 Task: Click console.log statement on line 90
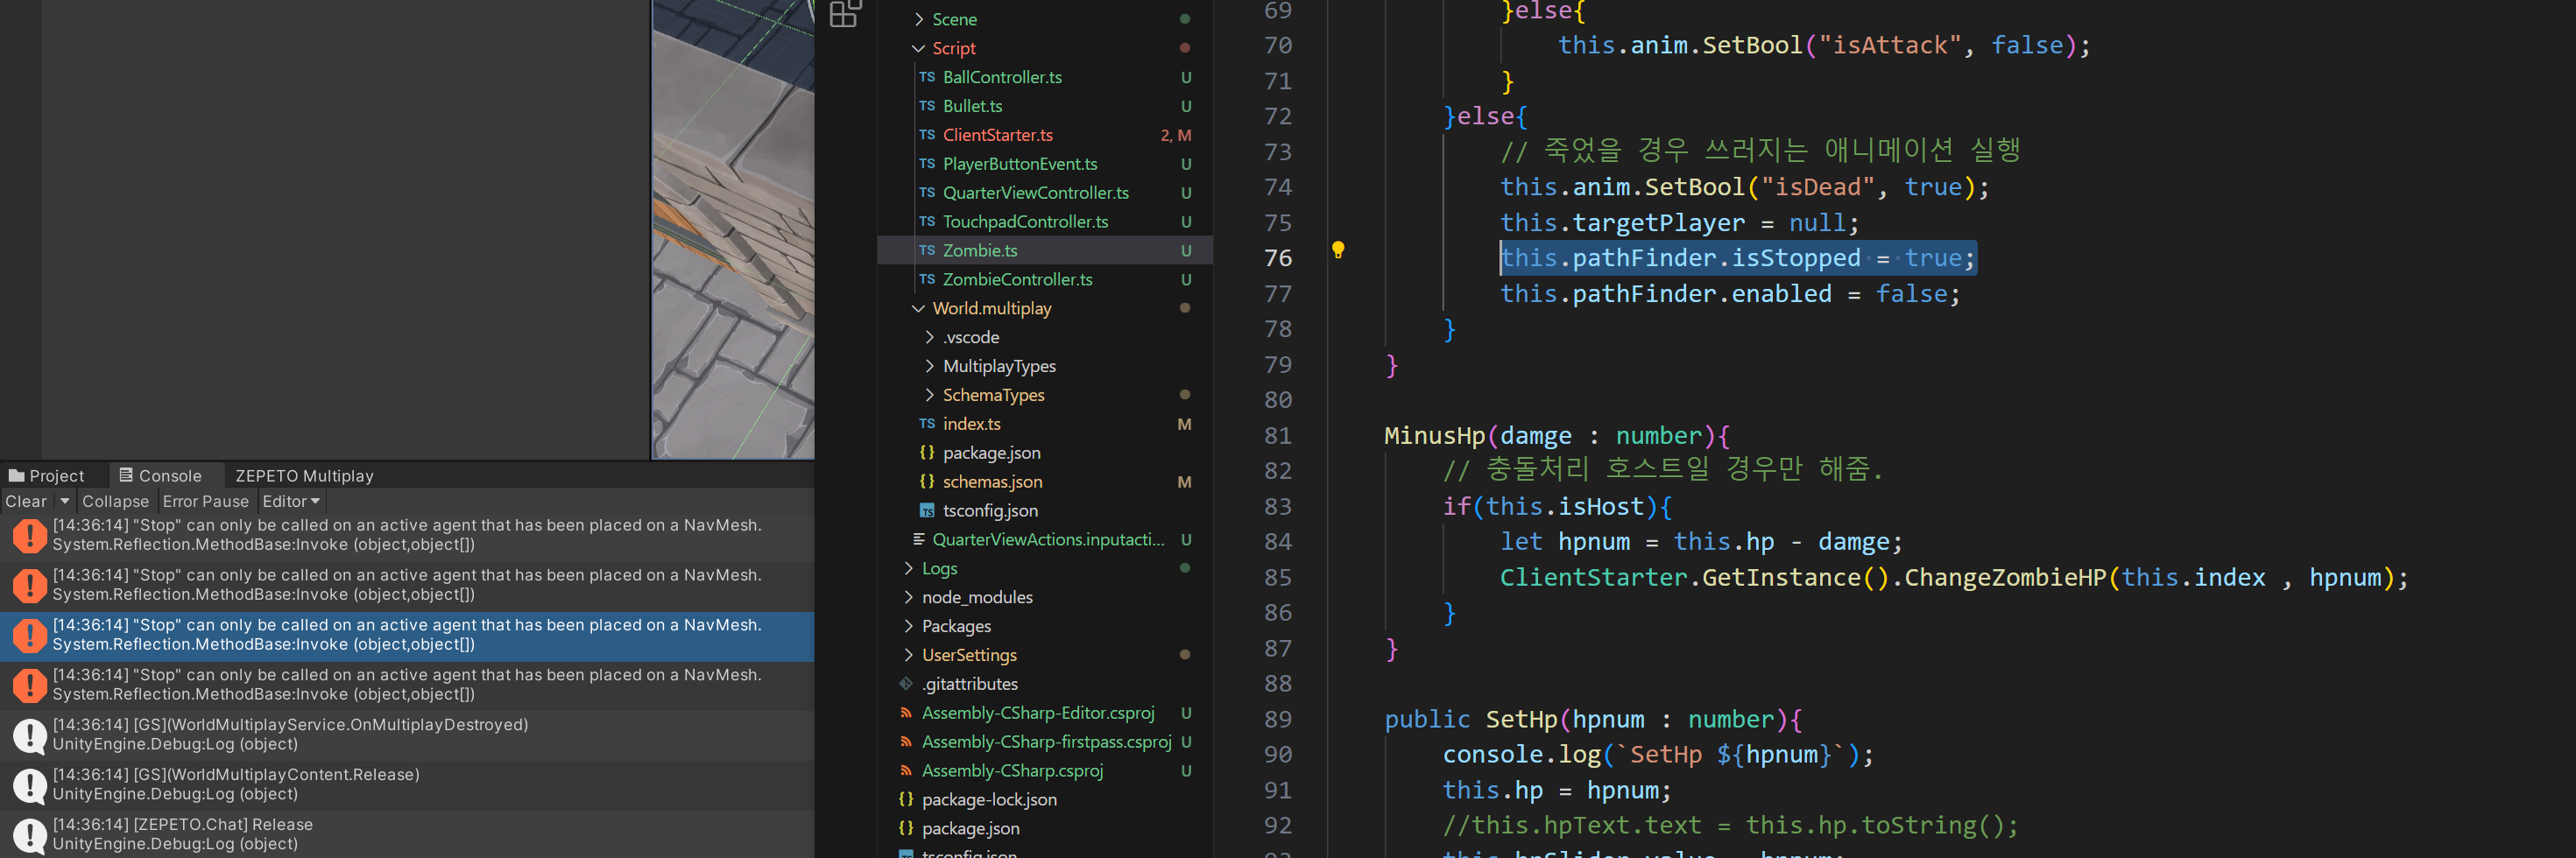tap(1657, 755)
